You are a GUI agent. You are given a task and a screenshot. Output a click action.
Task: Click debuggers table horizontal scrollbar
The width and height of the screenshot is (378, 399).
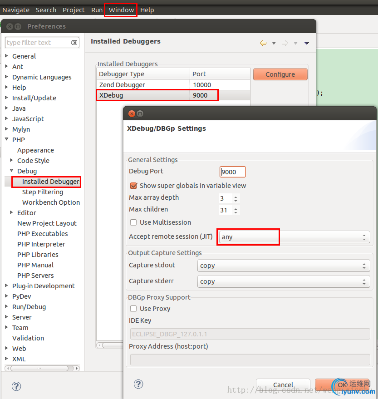110,345
